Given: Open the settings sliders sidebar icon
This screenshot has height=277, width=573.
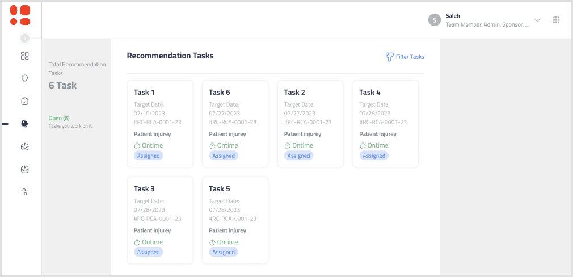Looking at the screenshot, I should point(24,192).
